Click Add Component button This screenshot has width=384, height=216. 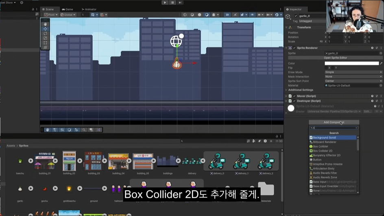[x=334, y=122]
